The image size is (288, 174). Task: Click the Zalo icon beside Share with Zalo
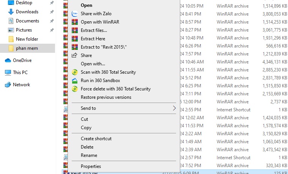tap(75, 14)
